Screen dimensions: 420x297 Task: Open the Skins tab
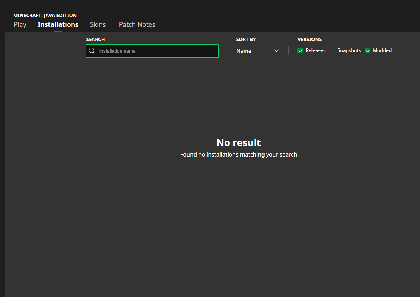click(x=98, y=25)
